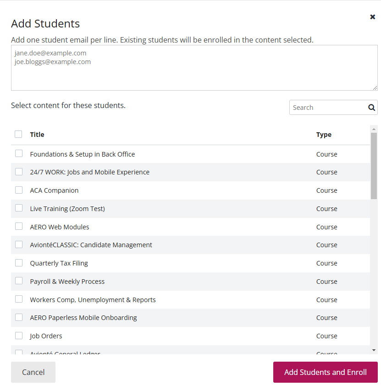Check Workers Comp, Unemployment & Reports checkbox
Viewport: 381px width, 385px height.
[x=19, y=299]
